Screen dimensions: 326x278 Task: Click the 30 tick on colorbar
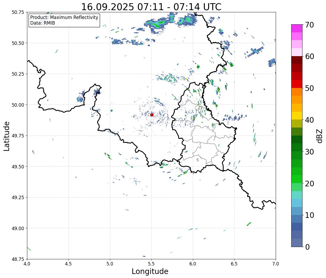click(309, 152)
